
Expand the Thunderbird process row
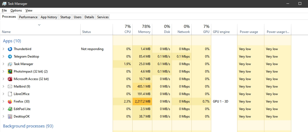3,49
